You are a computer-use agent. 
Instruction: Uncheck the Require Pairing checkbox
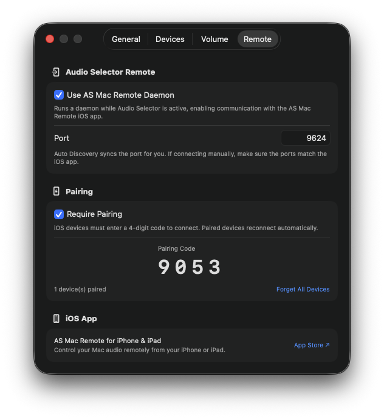59,214
